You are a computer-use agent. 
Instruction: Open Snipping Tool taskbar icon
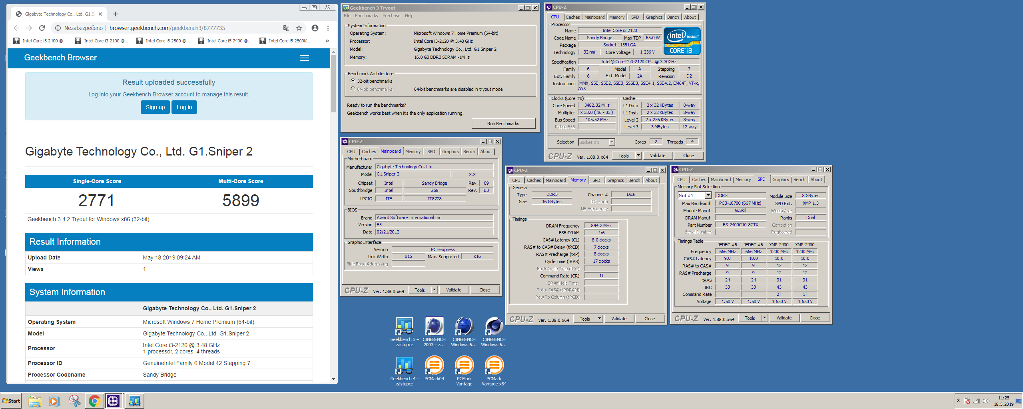pos(74,401)
